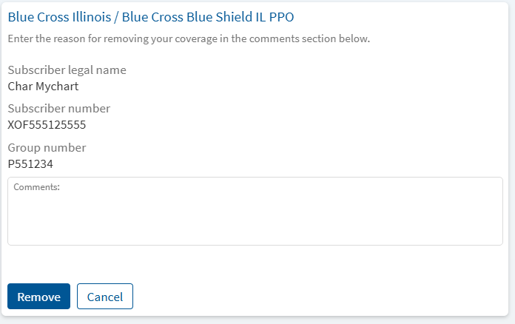Image resolution: width=515 pixels, height=324 pixels.
Task: Click the PPO text in the heading
Action: tap(281, 17)
